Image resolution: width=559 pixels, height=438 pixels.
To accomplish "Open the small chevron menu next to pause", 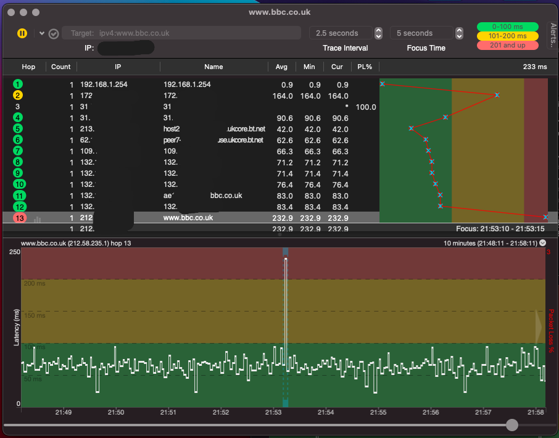I will pyautogui.click(x=42, y=33).
